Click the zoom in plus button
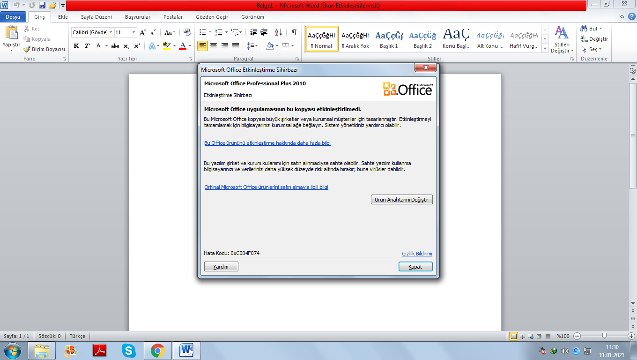This screenshot has width=637, height=360. tap(631, 336)
